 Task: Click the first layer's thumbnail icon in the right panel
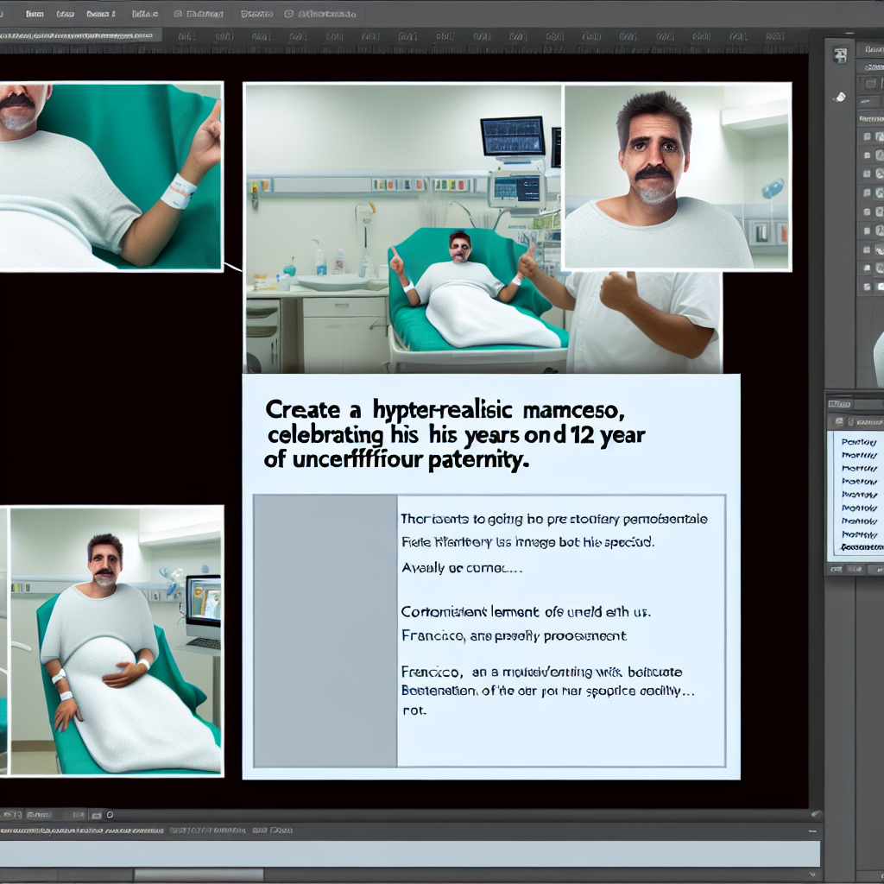[878, 136]
